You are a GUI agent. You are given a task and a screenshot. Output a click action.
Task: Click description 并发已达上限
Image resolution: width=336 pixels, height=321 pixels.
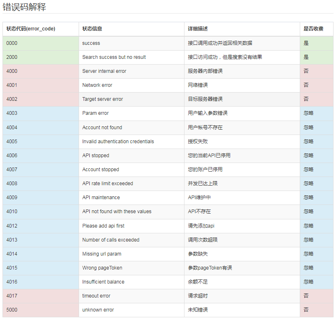pos(203,184)
